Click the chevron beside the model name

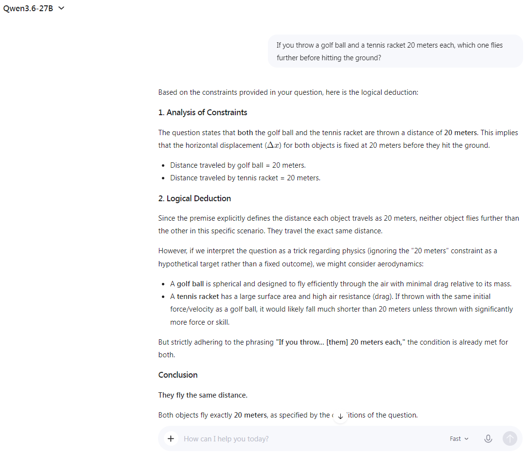tap(61, 8)
